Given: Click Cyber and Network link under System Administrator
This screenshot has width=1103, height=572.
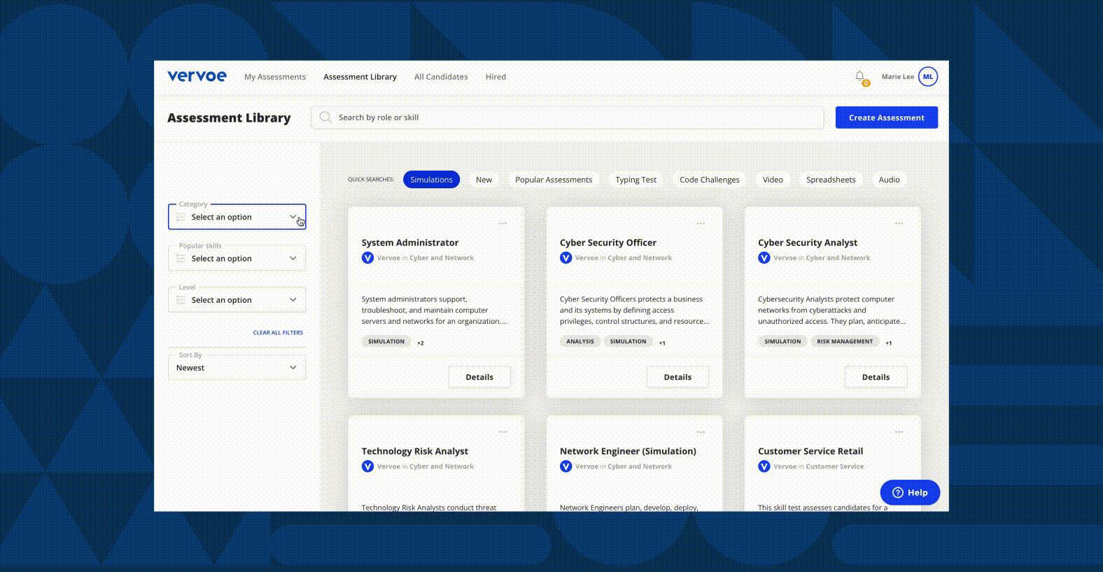Looking at the screenshot, I should point(442,258).
